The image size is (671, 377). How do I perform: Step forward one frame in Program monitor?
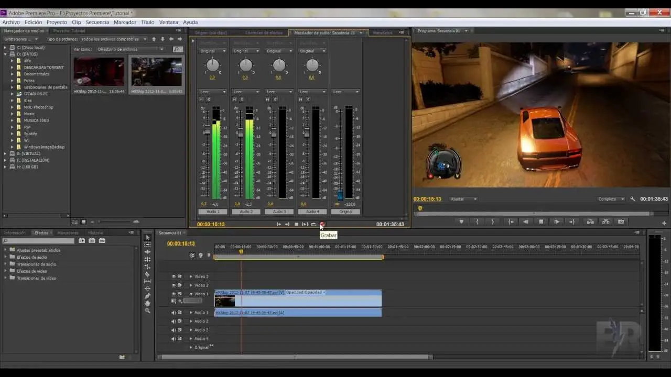(557, 221)
